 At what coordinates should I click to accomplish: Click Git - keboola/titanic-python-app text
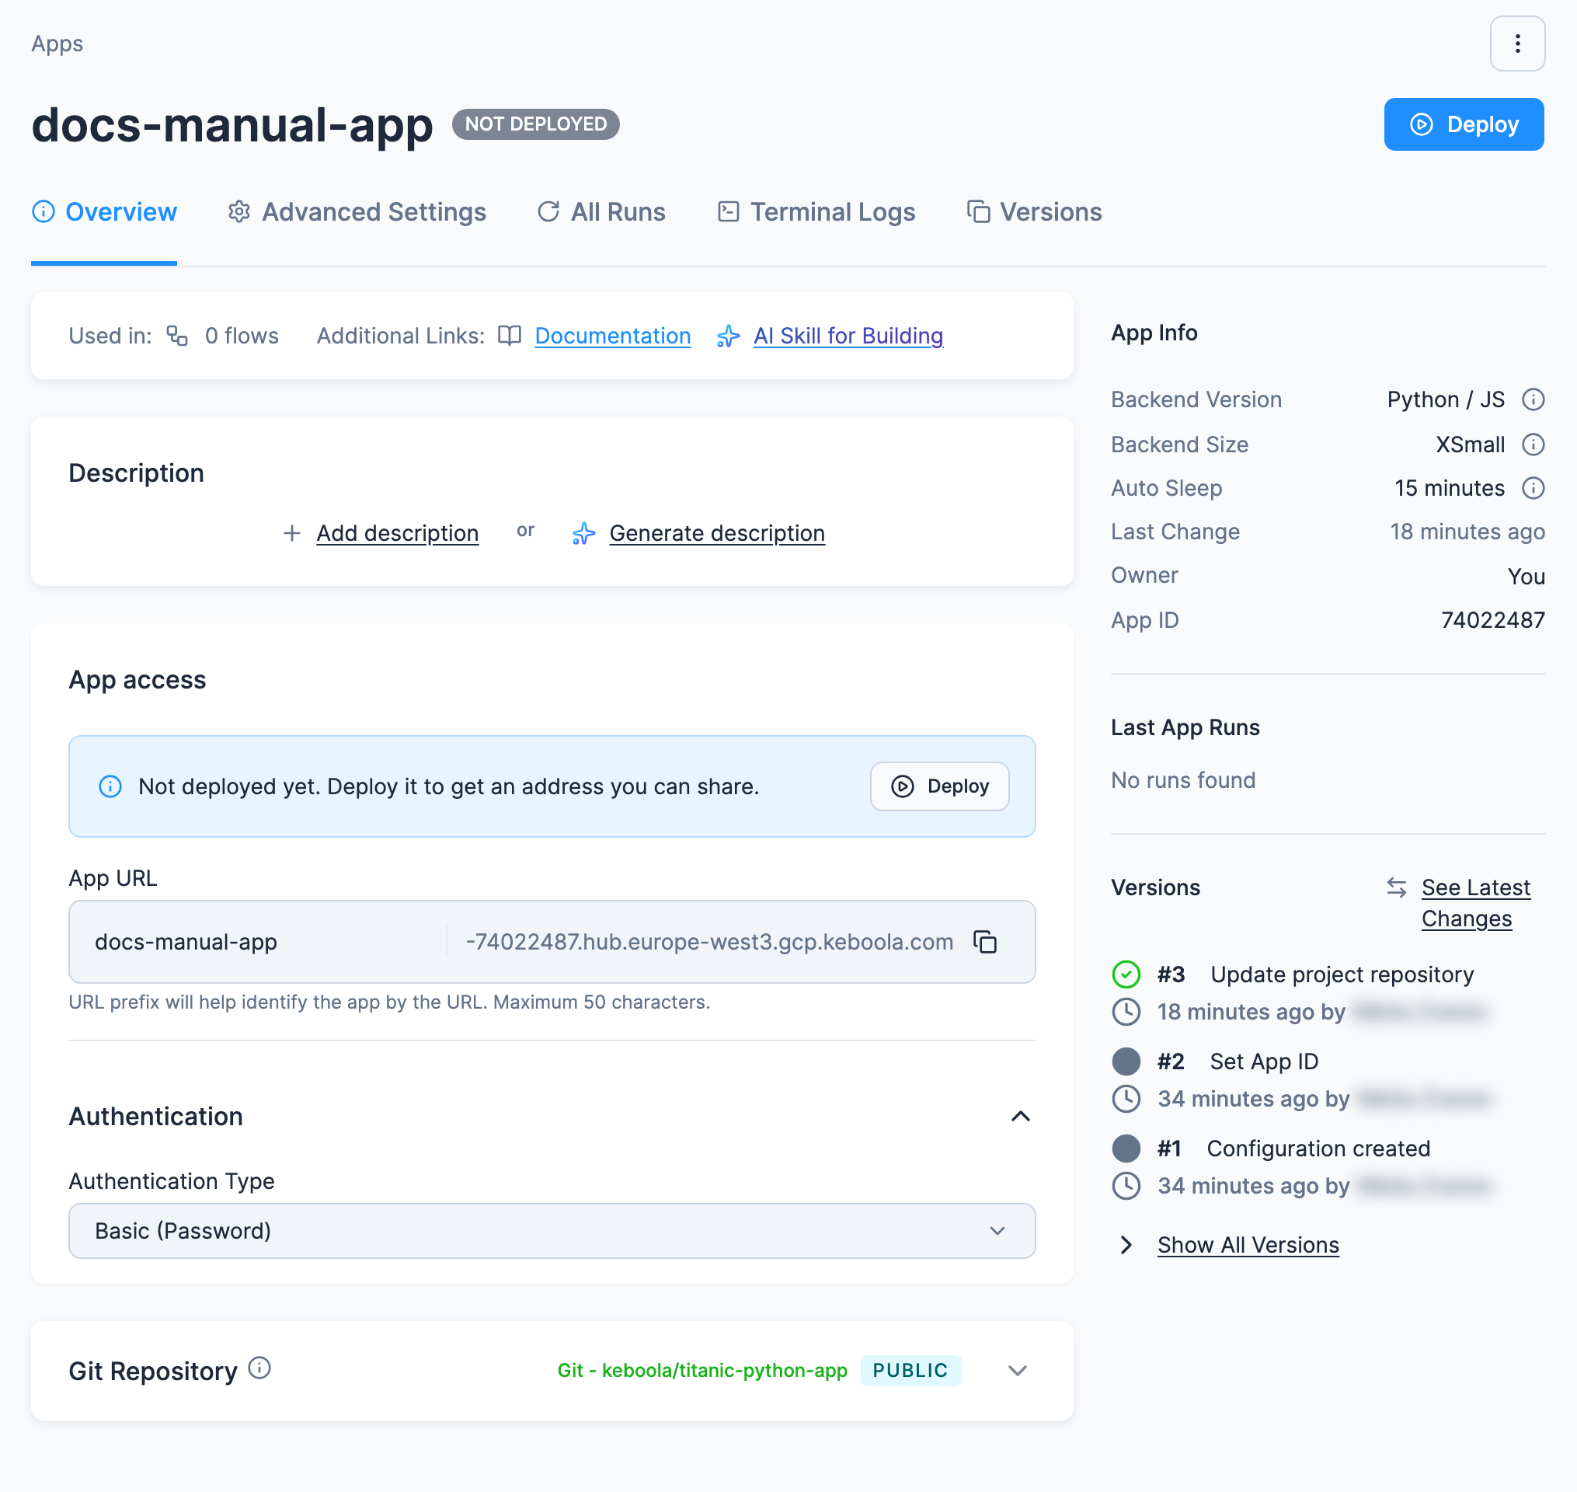click(x=701, y=1370)
